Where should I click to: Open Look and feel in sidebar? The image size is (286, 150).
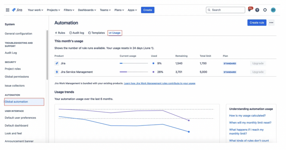[x=13, y=134]
